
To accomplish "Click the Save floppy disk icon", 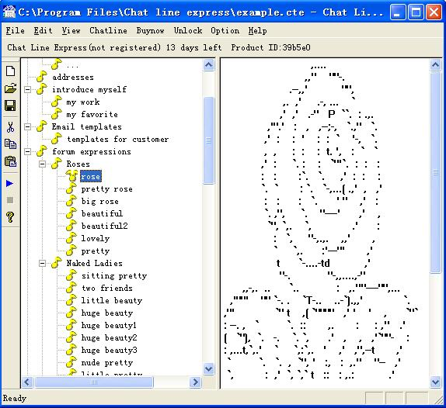I will (x=10, y=105).
